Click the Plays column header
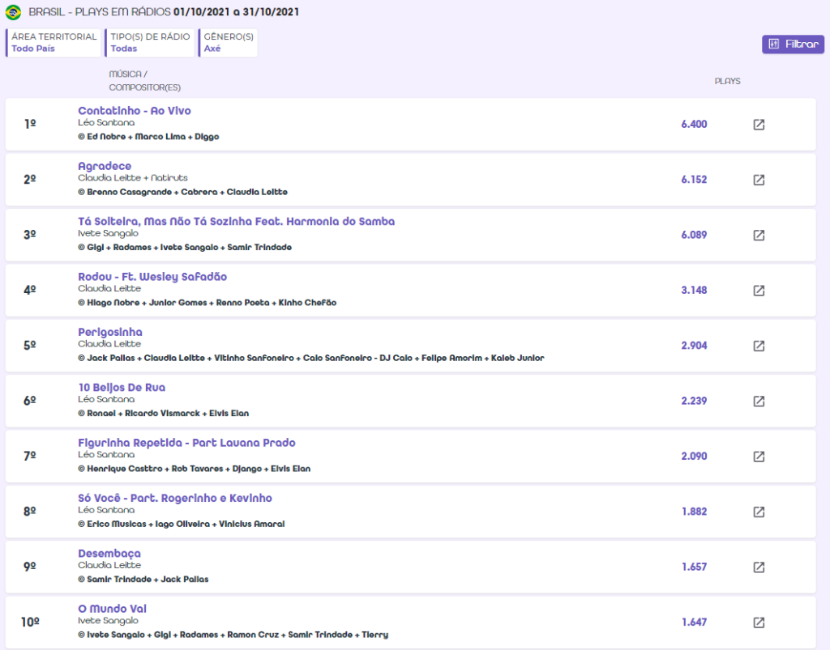 point(727,82)
